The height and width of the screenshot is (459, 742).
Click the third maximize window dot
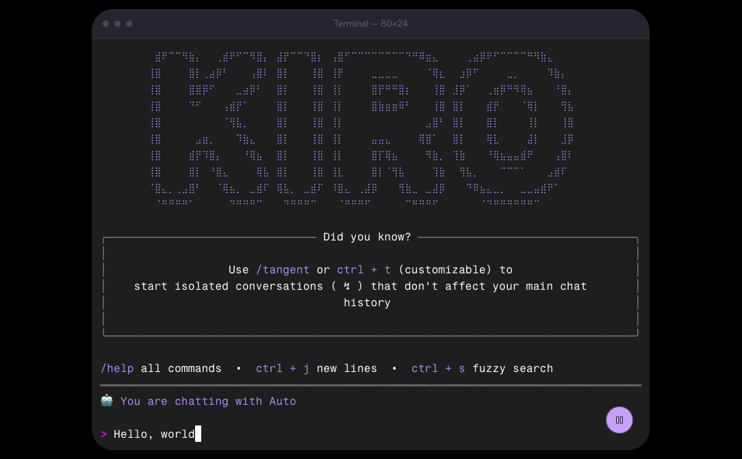129,24
